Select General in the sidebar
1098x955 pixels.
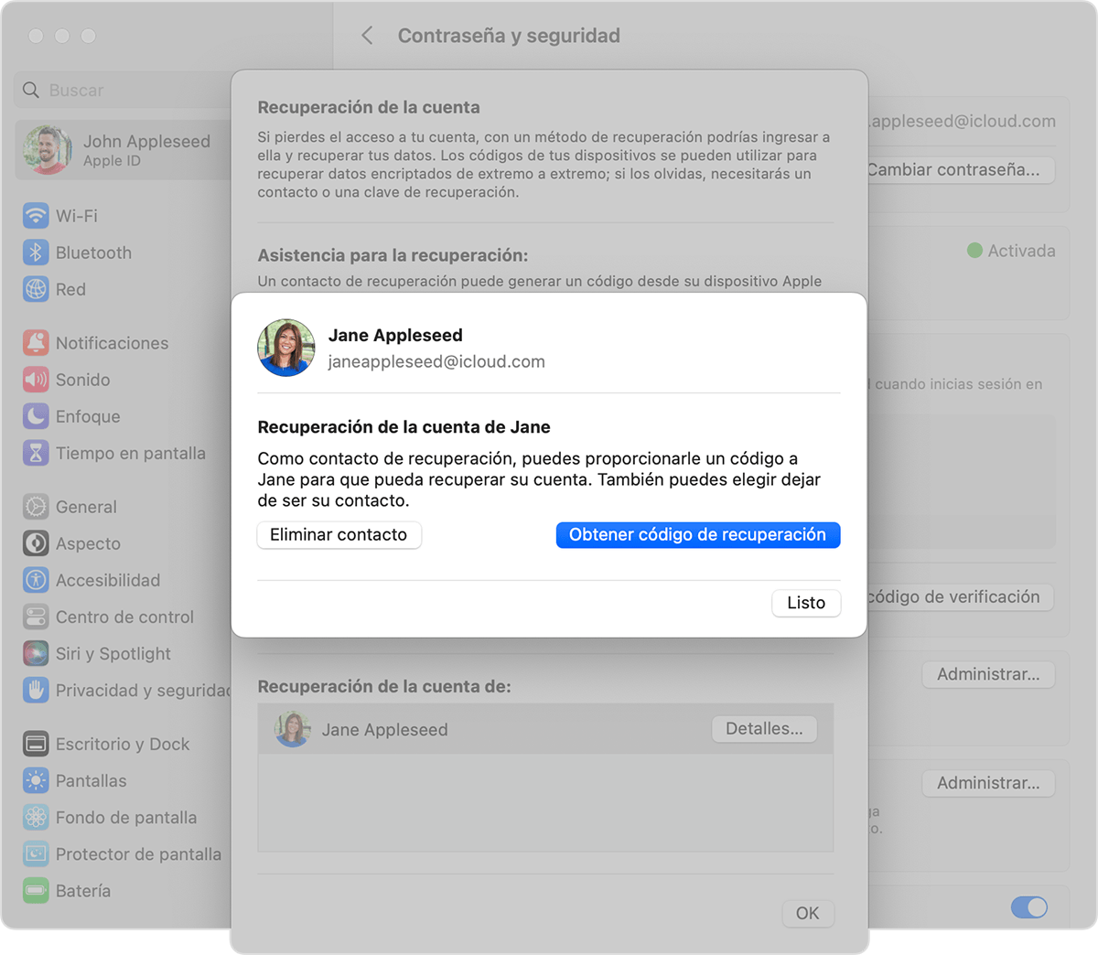86,507
